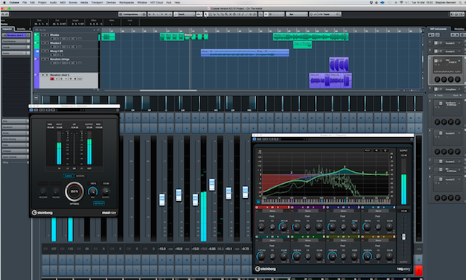Click the Output fader in Frequency plugin
The image size is (466, 280).
click(403, 237)
